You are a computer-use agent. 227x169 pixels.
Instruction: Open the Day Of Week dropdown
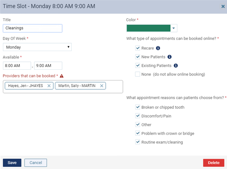pos(37,47)
